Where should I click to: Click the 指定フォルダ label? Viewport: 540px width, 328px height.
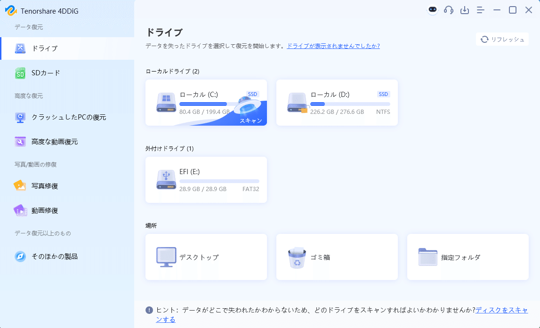[x=461, y=257]
